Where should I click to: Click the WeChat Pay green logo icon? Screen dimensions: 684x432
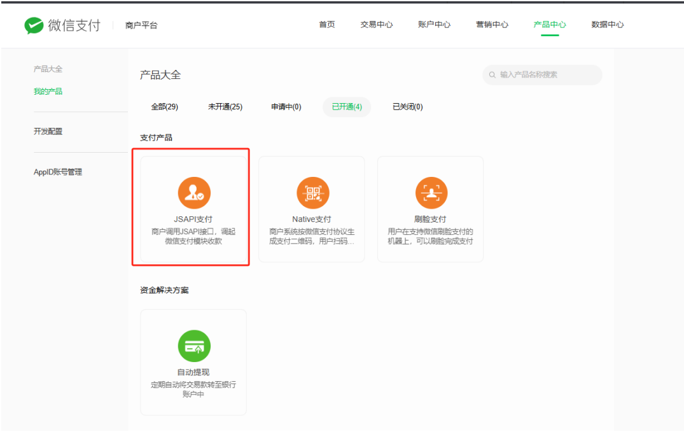point(34,25)
